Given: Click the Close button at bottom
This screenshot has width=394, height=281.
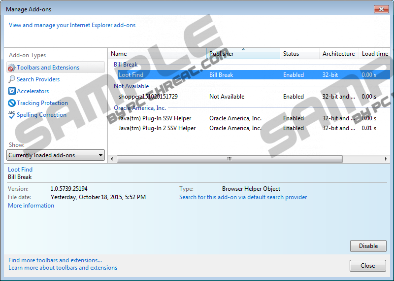Looking at the screenshot, I should pos(367,266).
